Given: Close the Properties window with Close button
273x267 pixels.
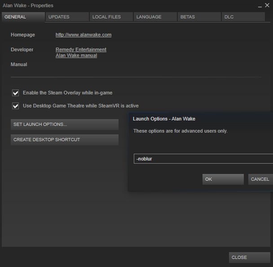Looking at the screenshot, I should pos(250,258).
